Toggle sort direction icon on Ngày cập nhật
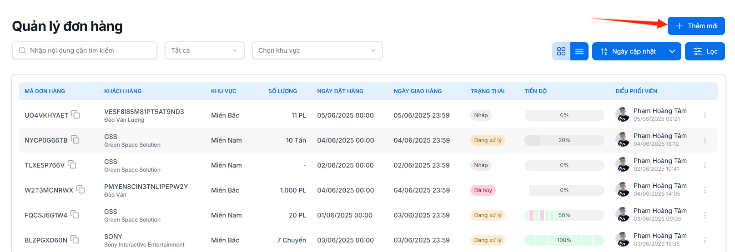This screenshot has height=252, width=735. pos(604,51)
